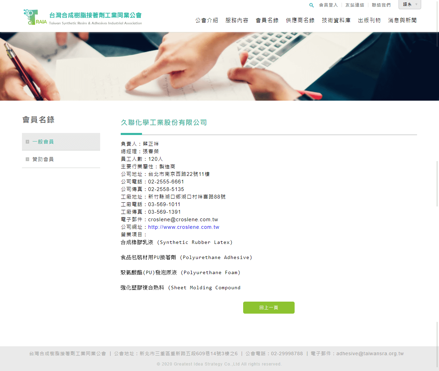Open the 供應商名錄 menu
The width and height of the screenshot is (439, 371).
coord(300,20)
